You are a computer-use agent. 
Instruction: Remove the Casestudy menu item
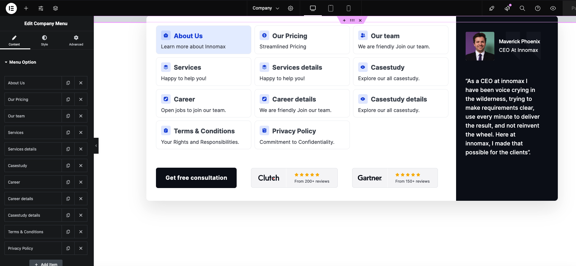click(x=81, y=166)
